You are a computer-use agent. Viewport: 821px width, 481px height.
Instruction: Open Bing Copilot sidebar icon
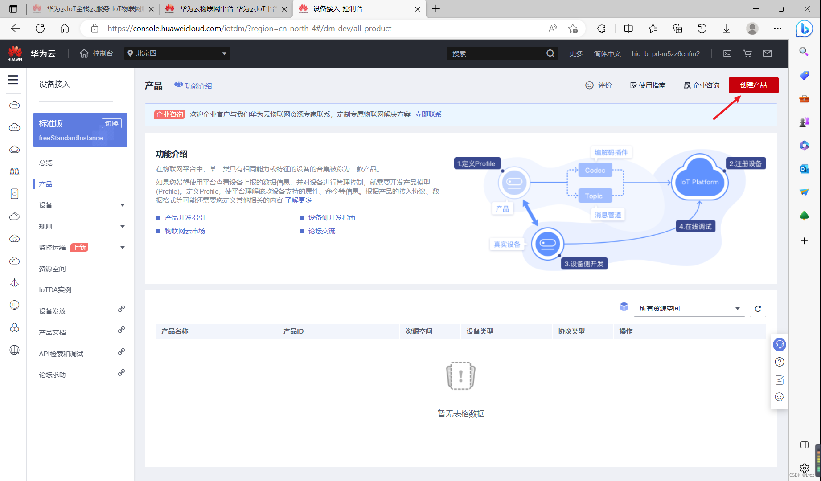click(805, 29)
